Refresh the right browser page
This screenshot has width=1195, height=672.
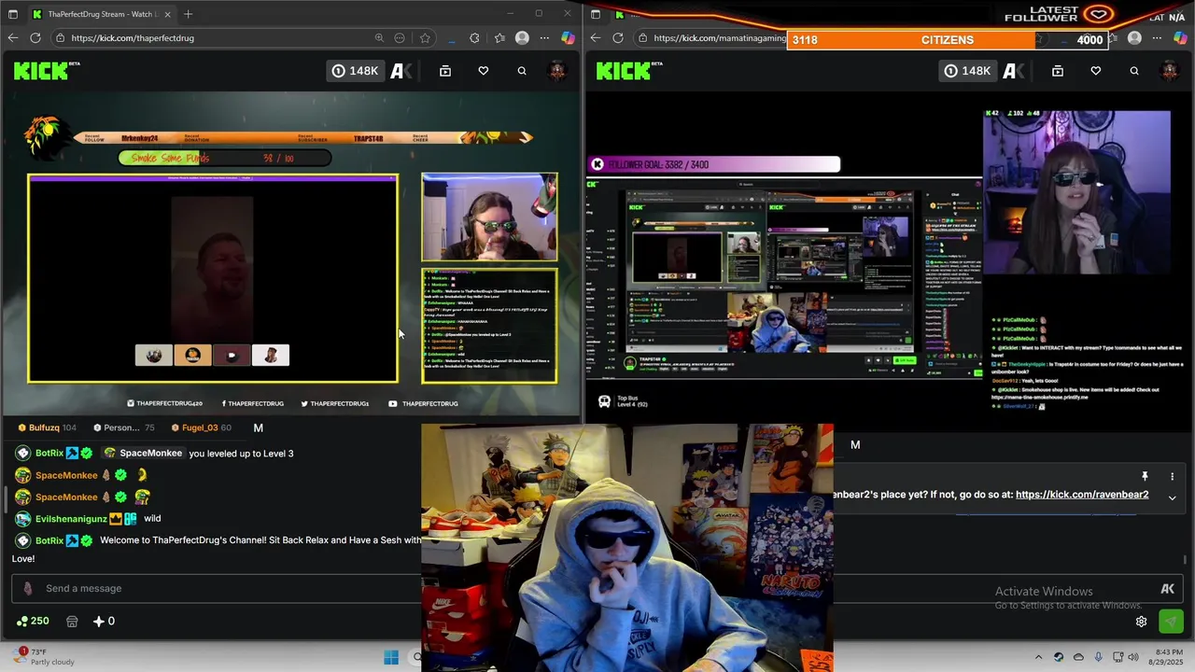[618, 38]
